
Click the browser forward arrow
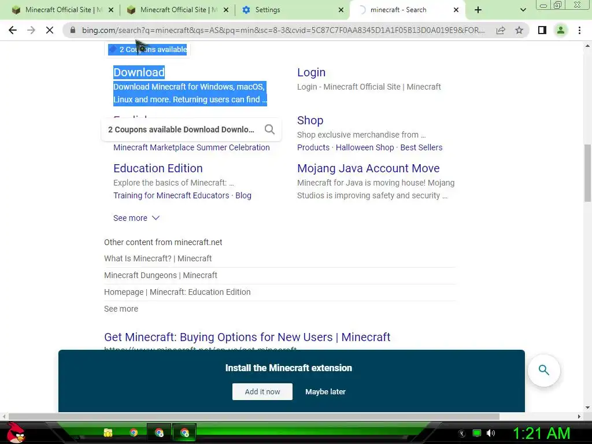31,30
